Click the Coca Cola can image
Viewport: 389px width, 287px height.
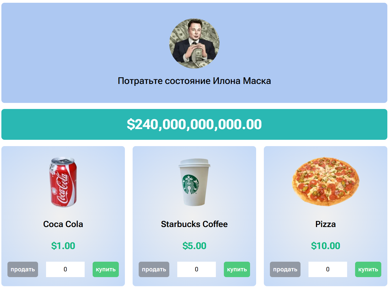(63, 182)
